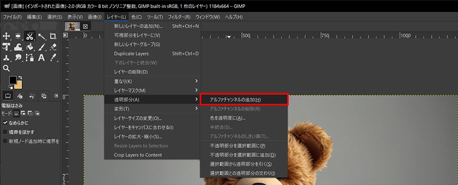Screen dimensions: 458x185
Task: Open the 表示(V) menu
Action: click(x=75, y=17)
